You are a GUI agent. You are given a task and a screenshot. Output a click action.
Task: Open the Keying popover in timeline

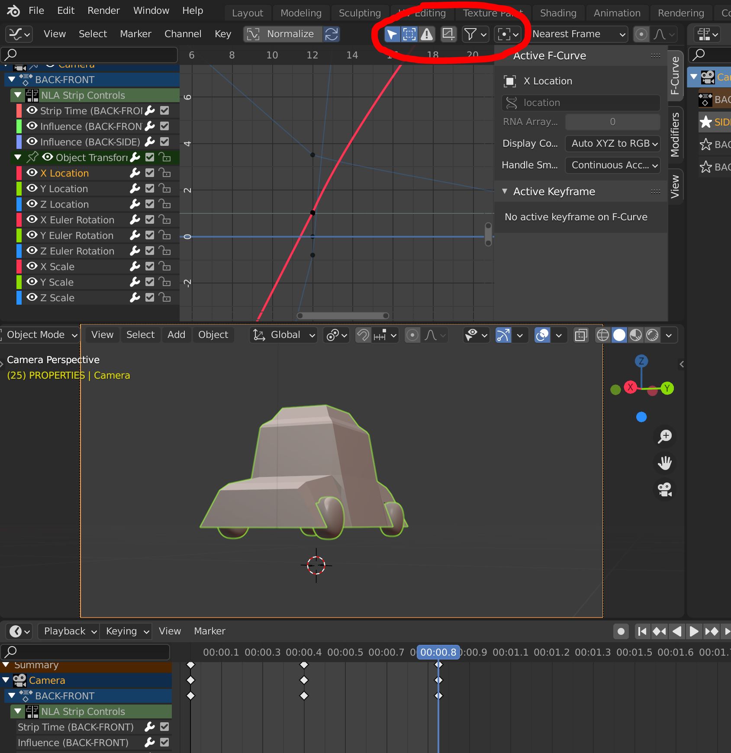(126, 631)
